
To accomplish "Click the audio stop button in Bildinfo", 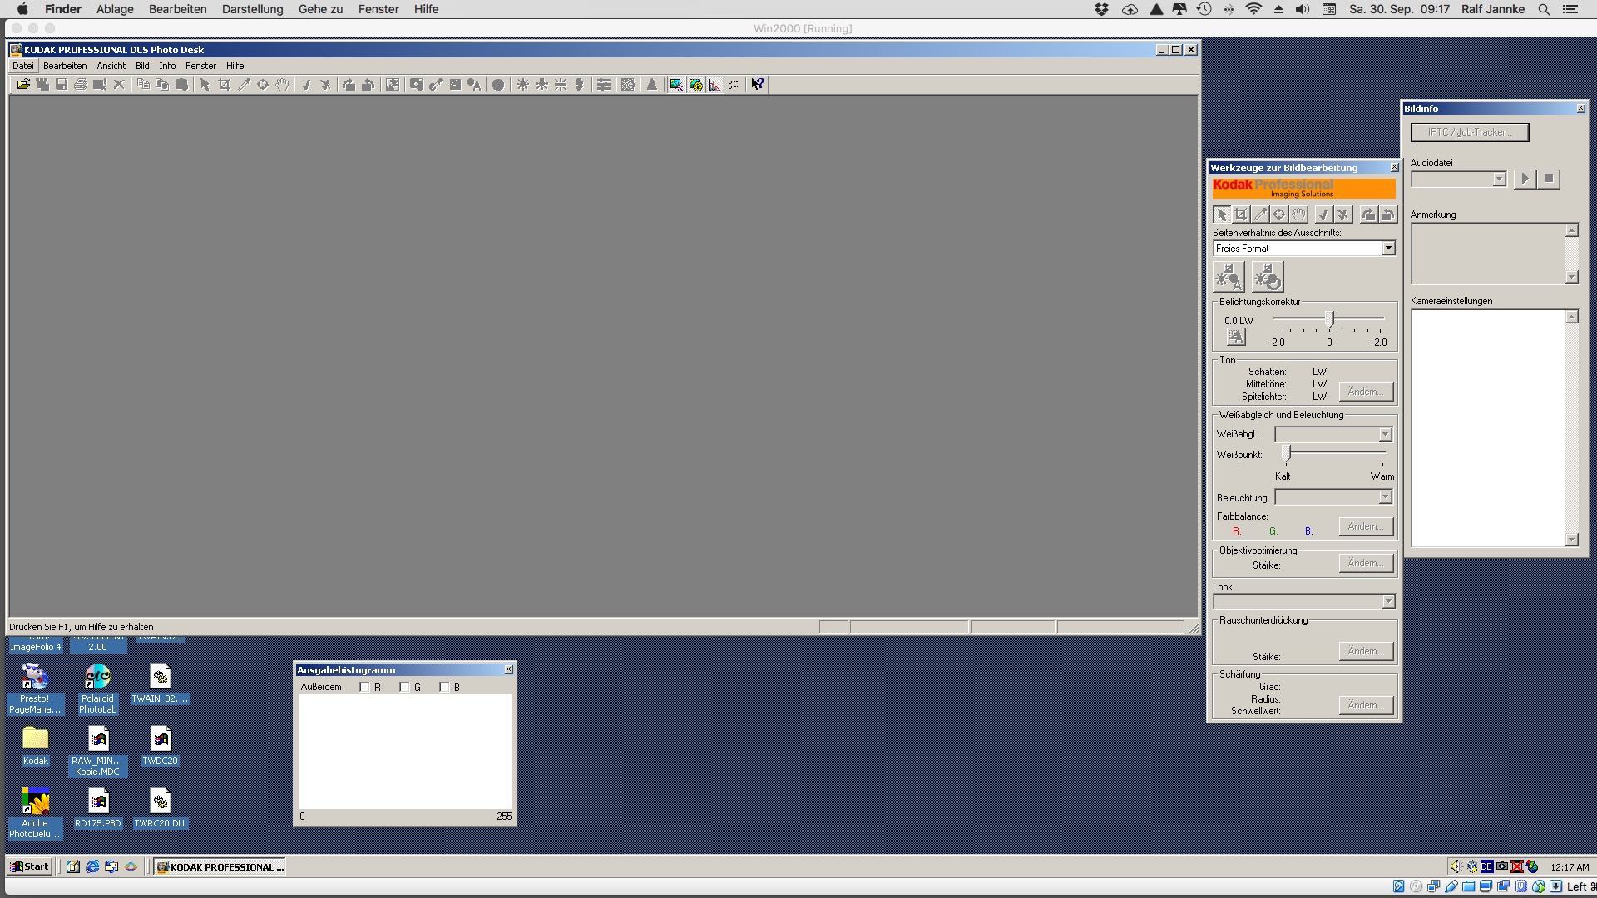I will tap(1548, 179).
